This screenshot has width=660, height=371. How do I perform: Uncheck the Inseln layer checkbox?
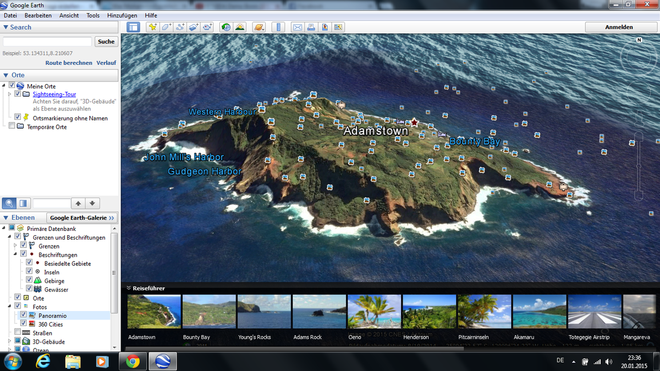(29, 272)
